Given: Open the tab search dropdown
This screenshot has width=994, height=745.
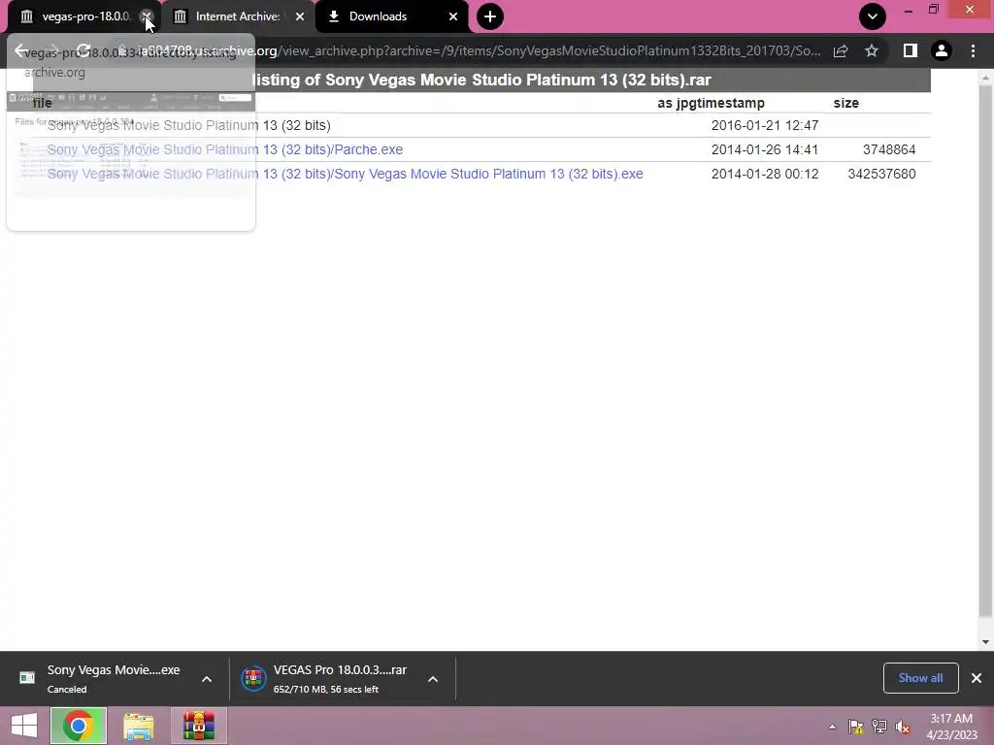Looking at the screenshot, I should click(x=873, y=16).
